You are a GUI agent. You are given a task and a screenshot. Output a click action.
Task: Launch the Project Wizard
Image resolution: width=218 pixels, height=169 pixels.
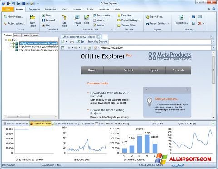(x=15, y=23)
